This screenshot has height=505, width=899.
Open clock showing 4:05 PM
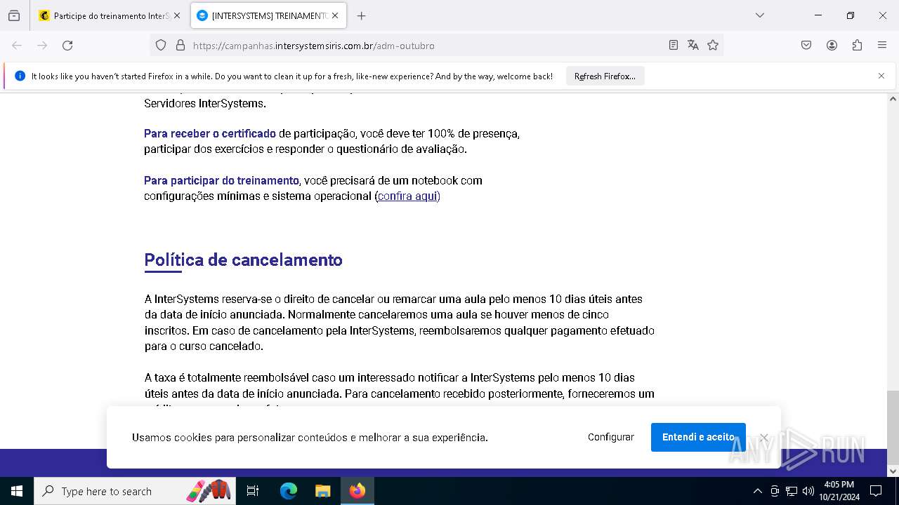pos(839,491)
